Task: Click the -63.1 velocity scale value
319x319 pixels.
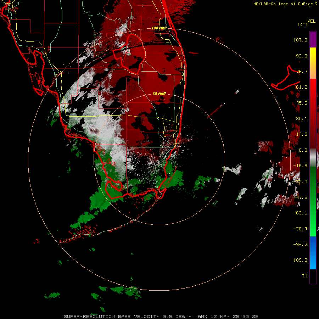Action: (x=300, y=213)
